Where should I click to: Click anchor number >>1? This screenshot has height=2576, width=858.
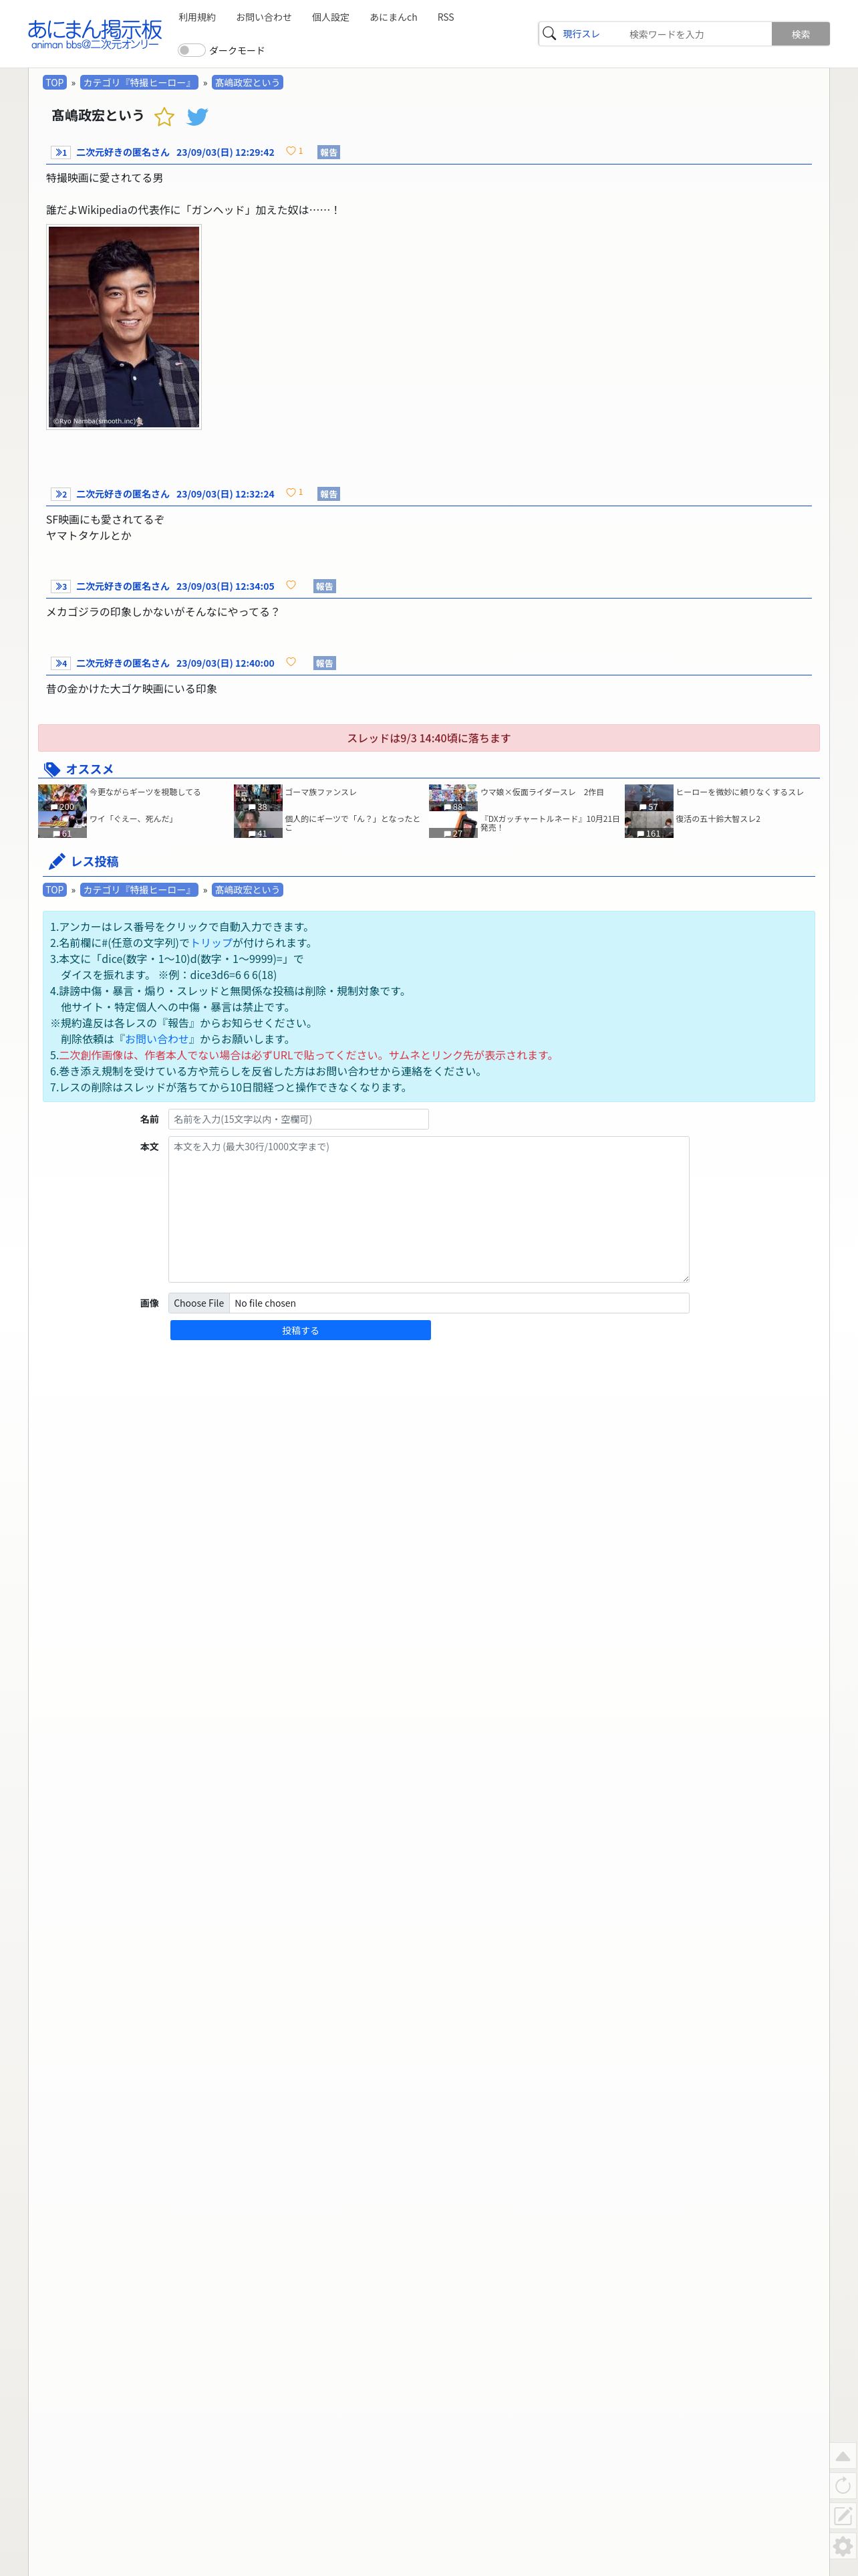click(61, 152)
